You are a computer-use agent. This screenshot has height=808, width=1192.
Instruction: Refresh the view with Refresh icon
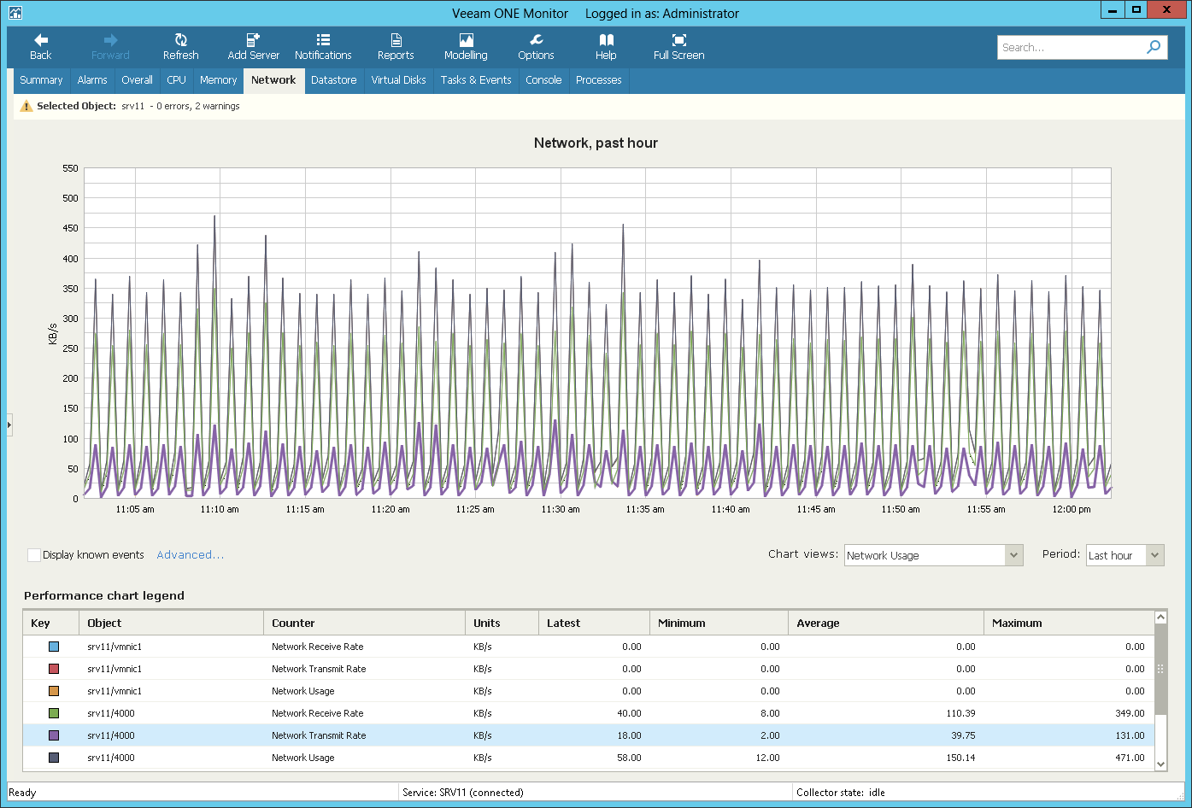click(x=180, y=40)
